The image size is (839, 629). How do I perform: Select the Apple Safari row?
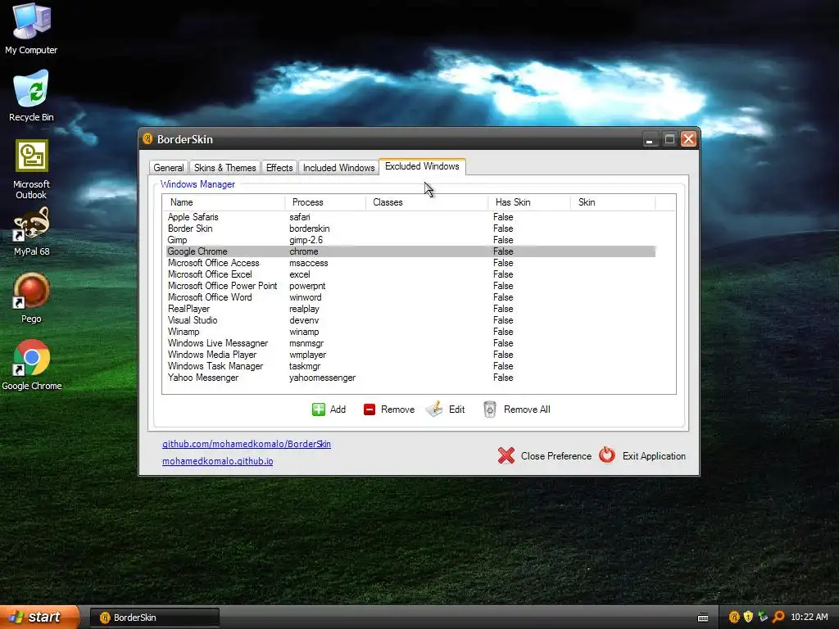click(411, 216)
